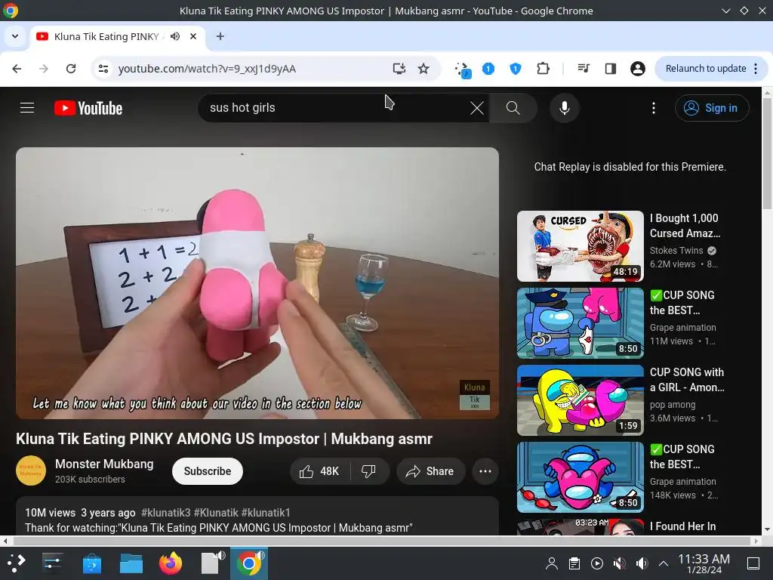This screenshot has width=773, height=580.
Task: Open Firefox from the taskbar
Action: 171,563
